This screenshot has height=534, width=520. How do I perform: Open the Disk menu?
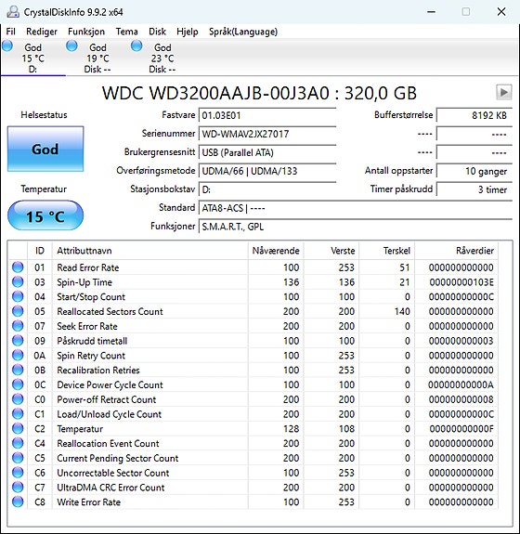point(157,32)
